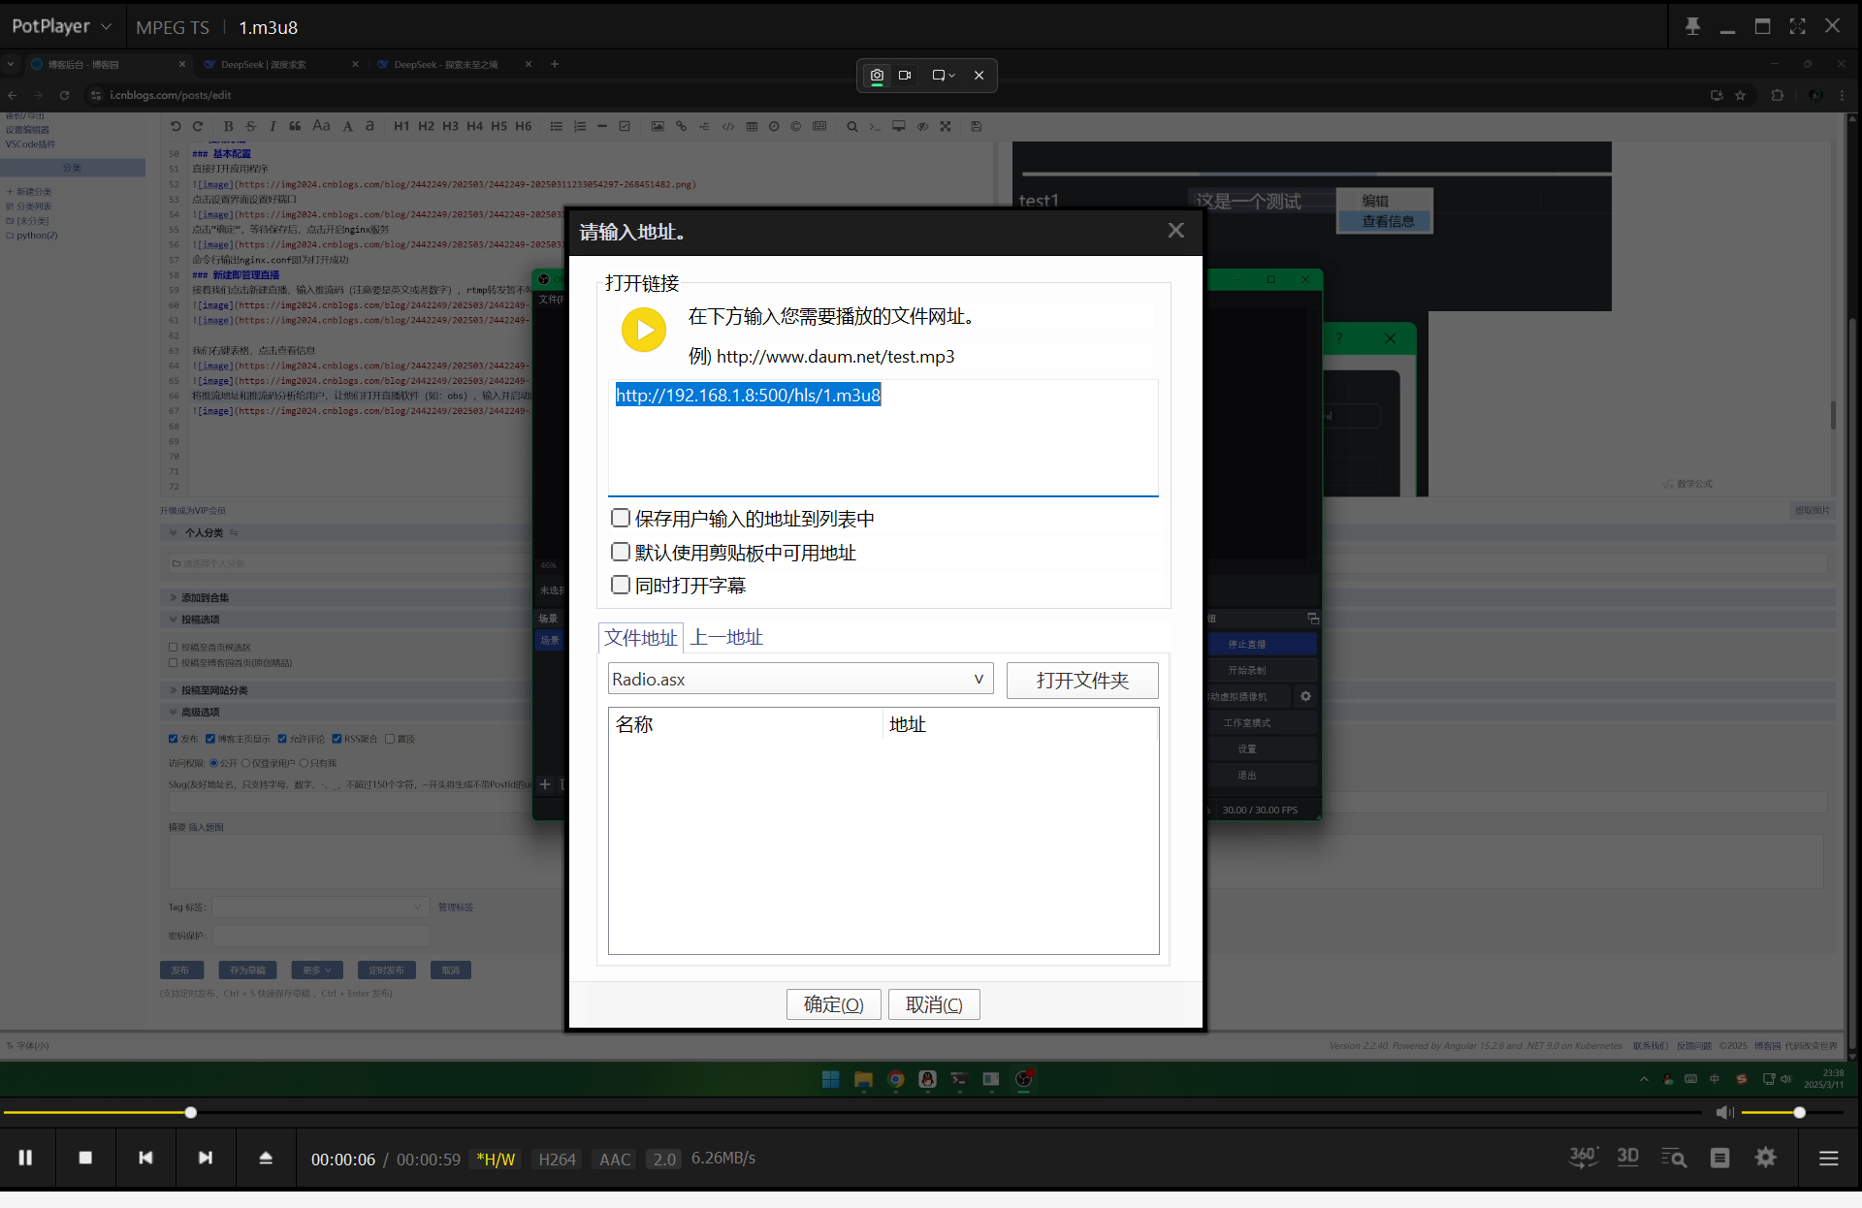Check the 置顶 checkbox
The image size is (1862, 1208).
tap(390, 739)
